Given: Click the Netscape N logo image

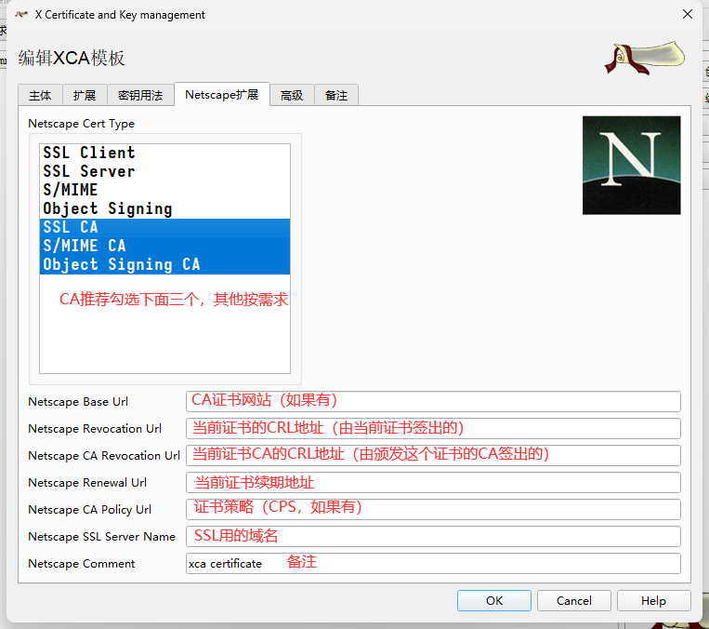Looking at the screenshot, I should (x=631, y=165).
